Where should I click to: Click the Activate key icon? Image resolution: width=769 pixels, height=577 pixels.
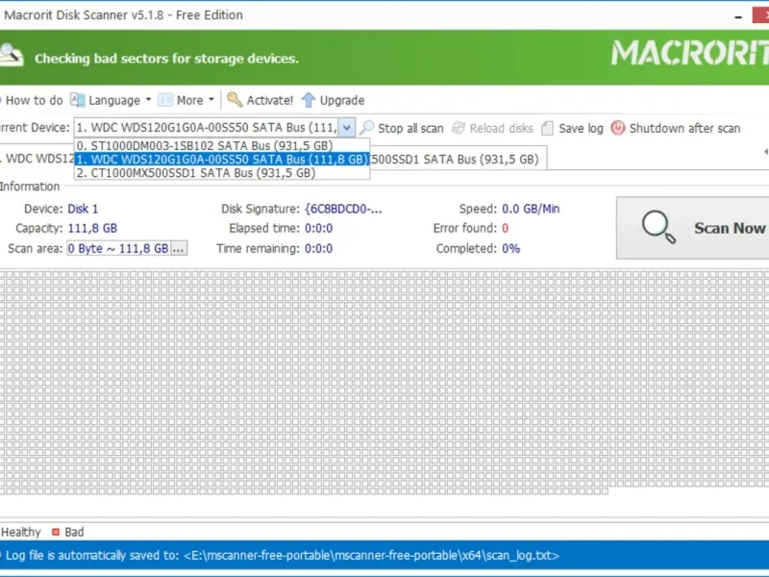(x=235, y=100)
